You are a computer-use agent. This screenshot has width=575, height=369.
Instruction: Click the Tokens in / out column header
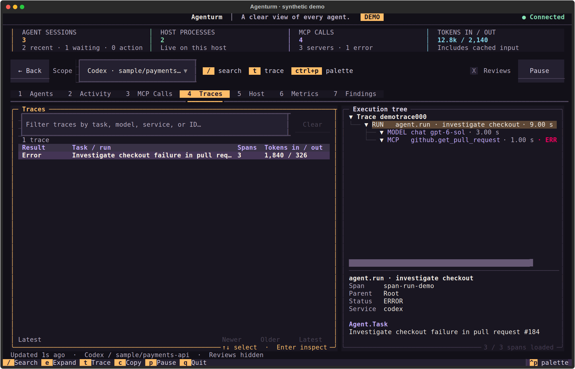[x=293, y=148]
